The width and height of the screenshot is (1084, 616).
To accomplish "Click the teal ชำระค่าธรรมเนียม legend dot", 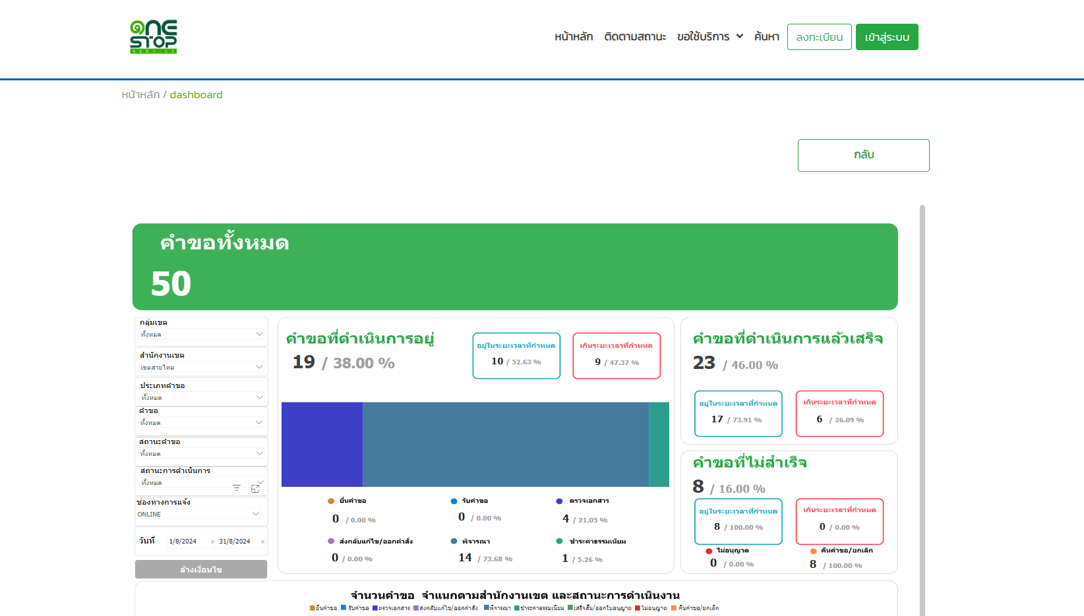I will tap(559, 542).
